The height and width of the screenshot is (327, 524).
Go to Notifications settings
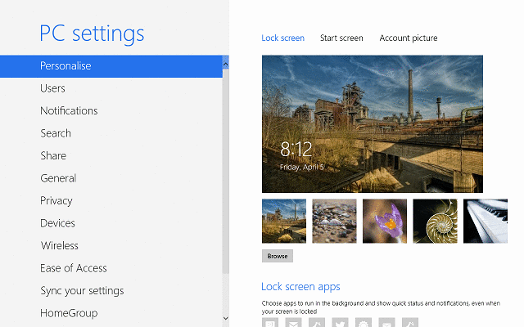coord(69,110)
